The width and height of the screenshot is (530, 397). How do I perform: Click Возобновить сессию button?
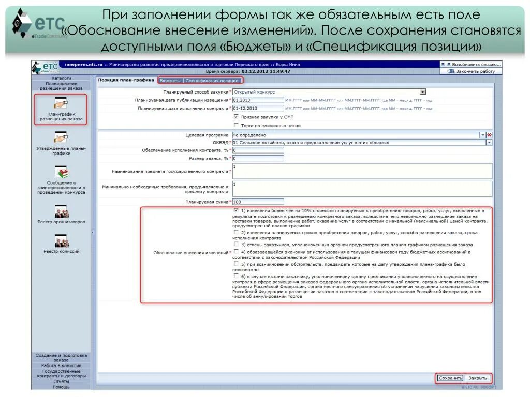(x=471, y=64)
